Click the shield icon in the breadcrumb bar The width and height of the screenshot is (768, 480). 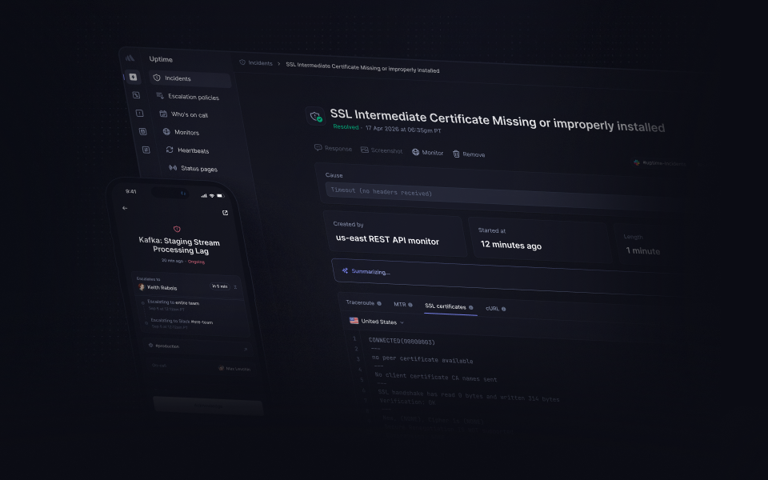point(242,62)
